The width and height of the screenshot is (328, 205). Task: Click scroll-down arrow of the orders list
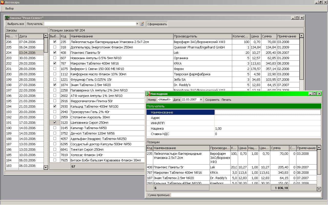(46, 167)
